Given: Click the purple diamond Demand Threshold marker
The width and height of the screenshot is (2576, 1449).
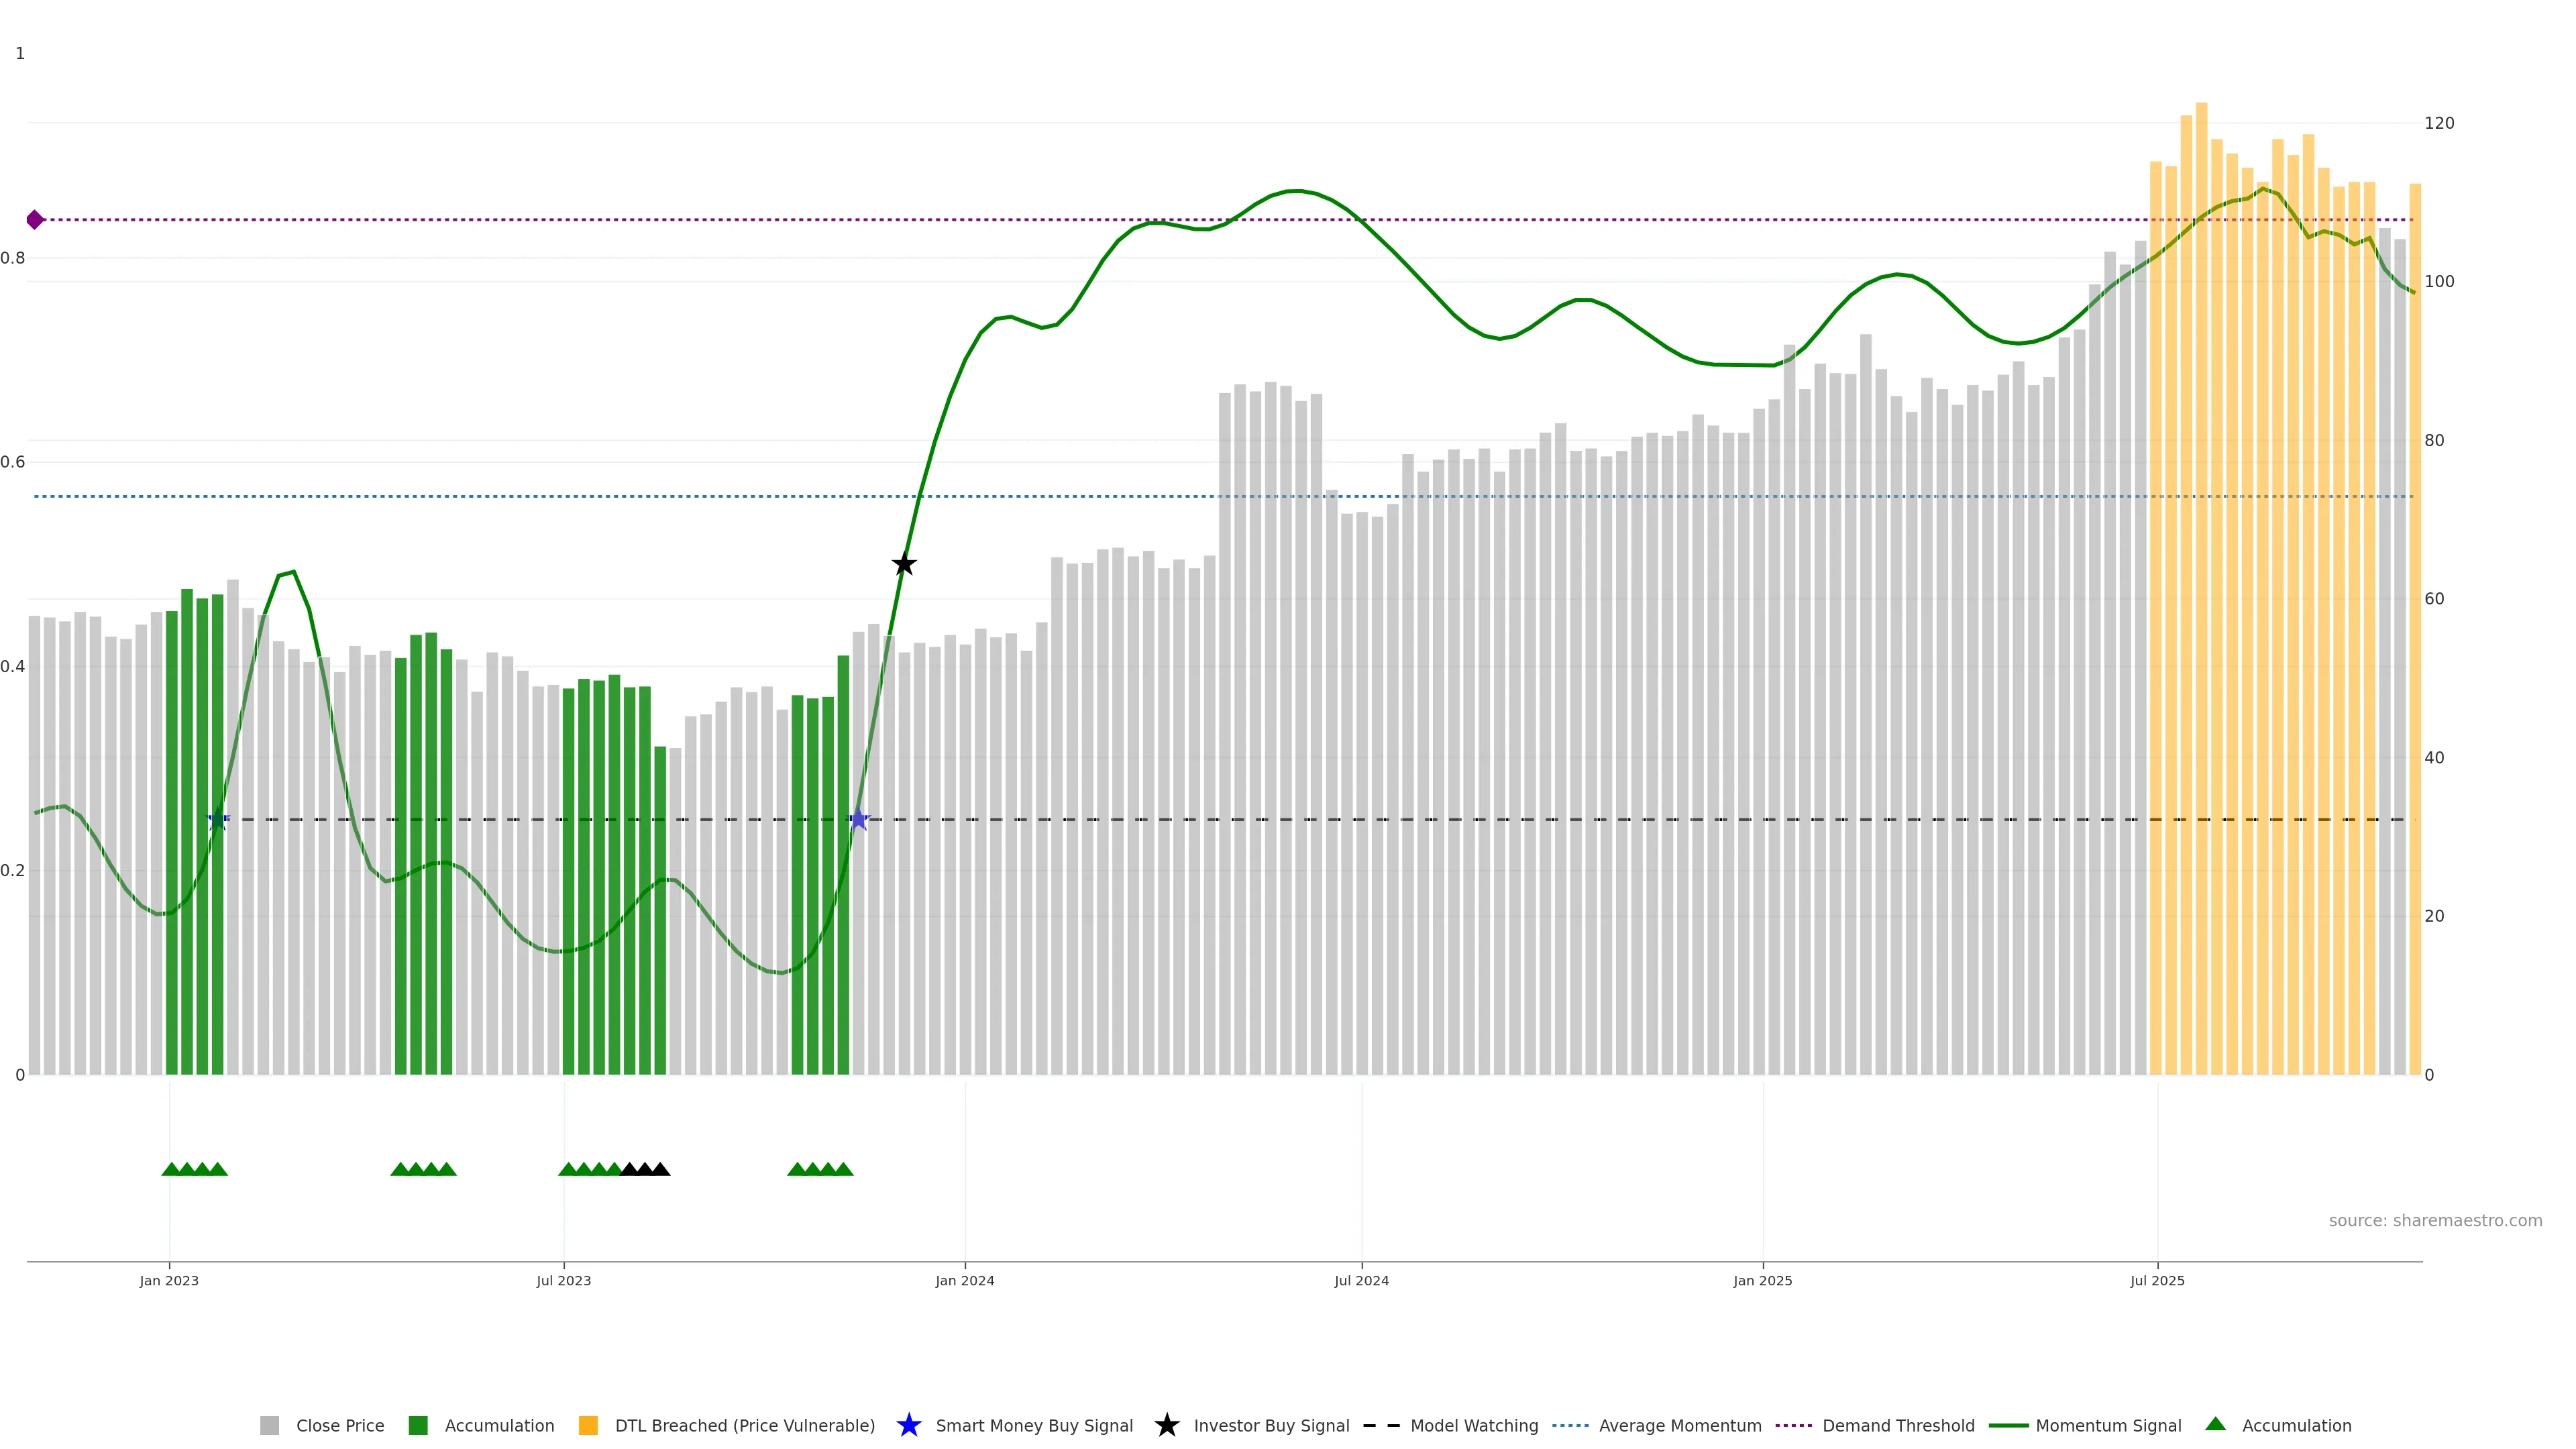Looking at the screenshot, I should tap(35, 220).
